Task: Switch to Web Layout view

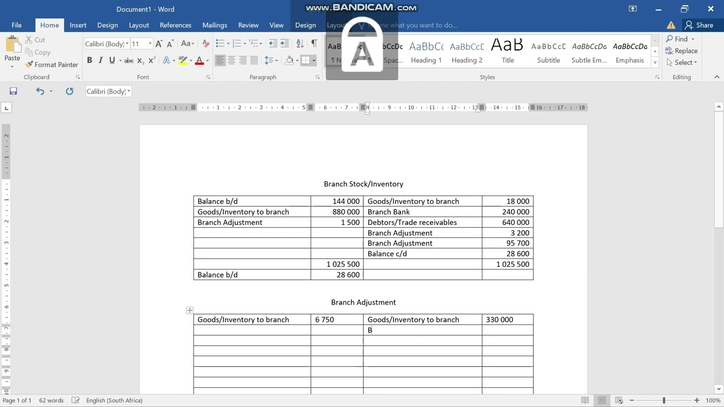Action: tap(619, 400)
